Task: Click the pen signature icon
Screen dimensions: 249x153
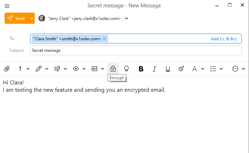Action: click(x=39, y=69)
